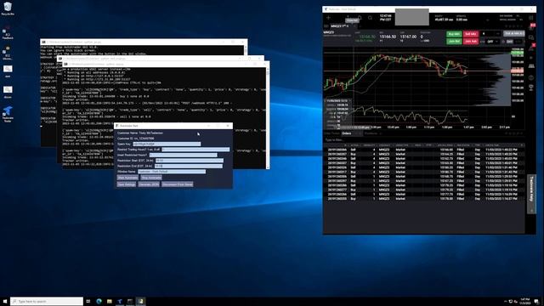Open File Explorer from taskbar
The image size is (544, 306).
110,302
